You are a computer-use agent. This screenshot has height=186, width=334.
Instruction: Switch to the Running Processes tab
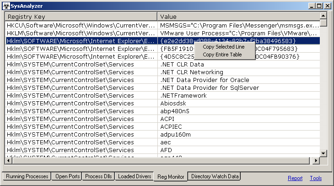[x=27, y=176]
